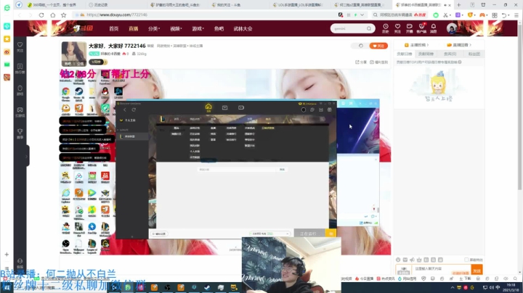Click the magnifier icon in Douyu search
This screenshot has height=293, width=523.
369,28
